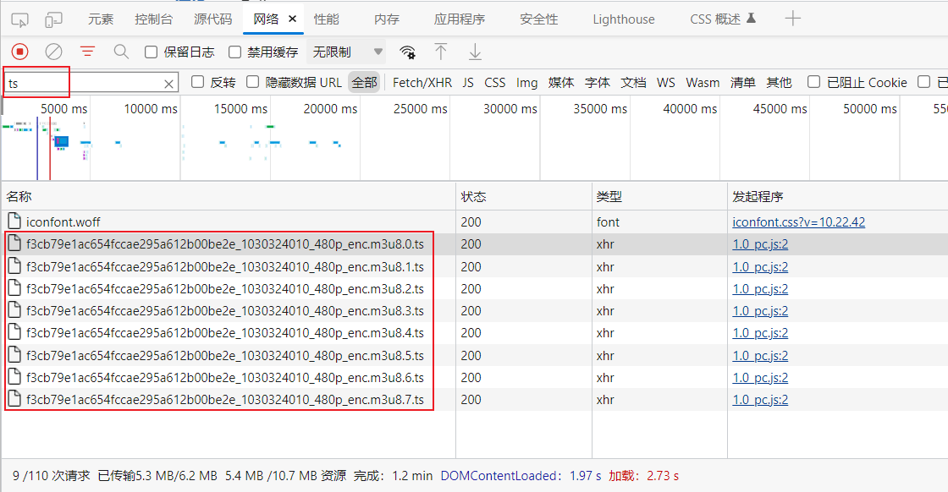Check the 禁用缓存 checkbox
948x492 pixels.
[235, 52]
